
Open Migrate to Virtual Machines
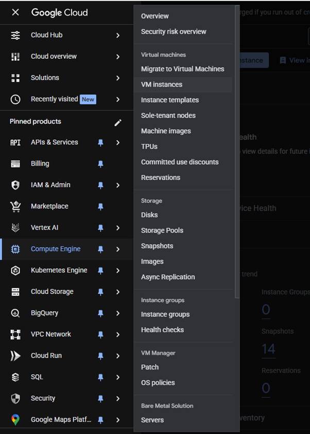(x=183, y=69)
